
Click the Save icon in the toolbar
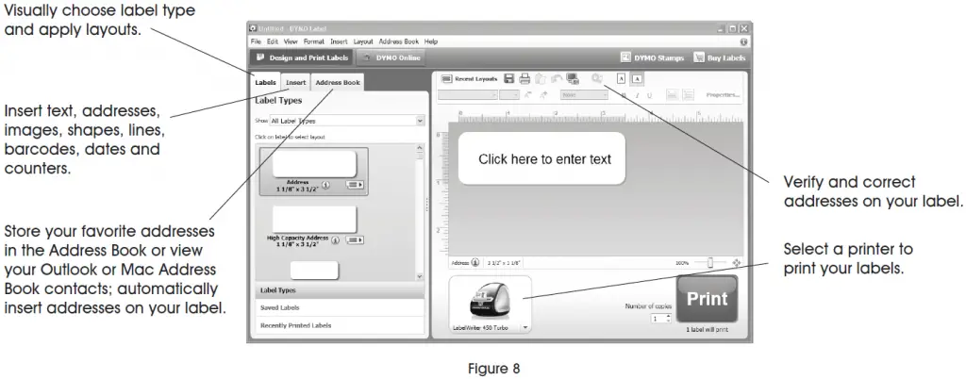tap(508, 79)
